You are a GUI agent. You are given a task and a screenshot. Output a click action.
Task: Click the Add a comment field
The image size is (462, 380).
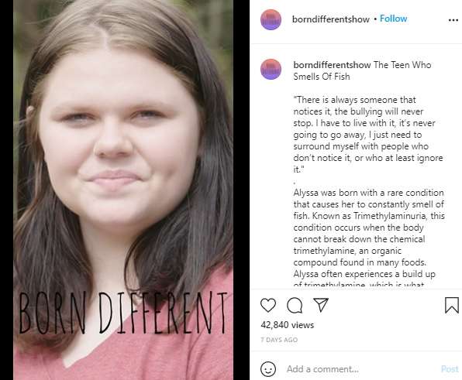pos(360,369)
